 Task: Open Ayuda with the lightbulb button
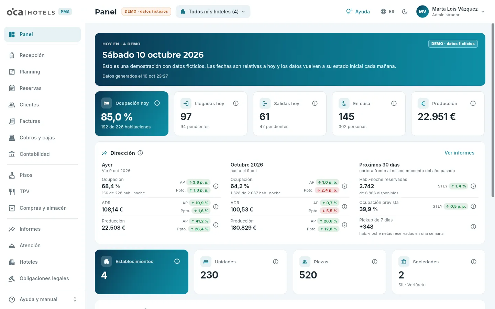[x=358, y=12]
